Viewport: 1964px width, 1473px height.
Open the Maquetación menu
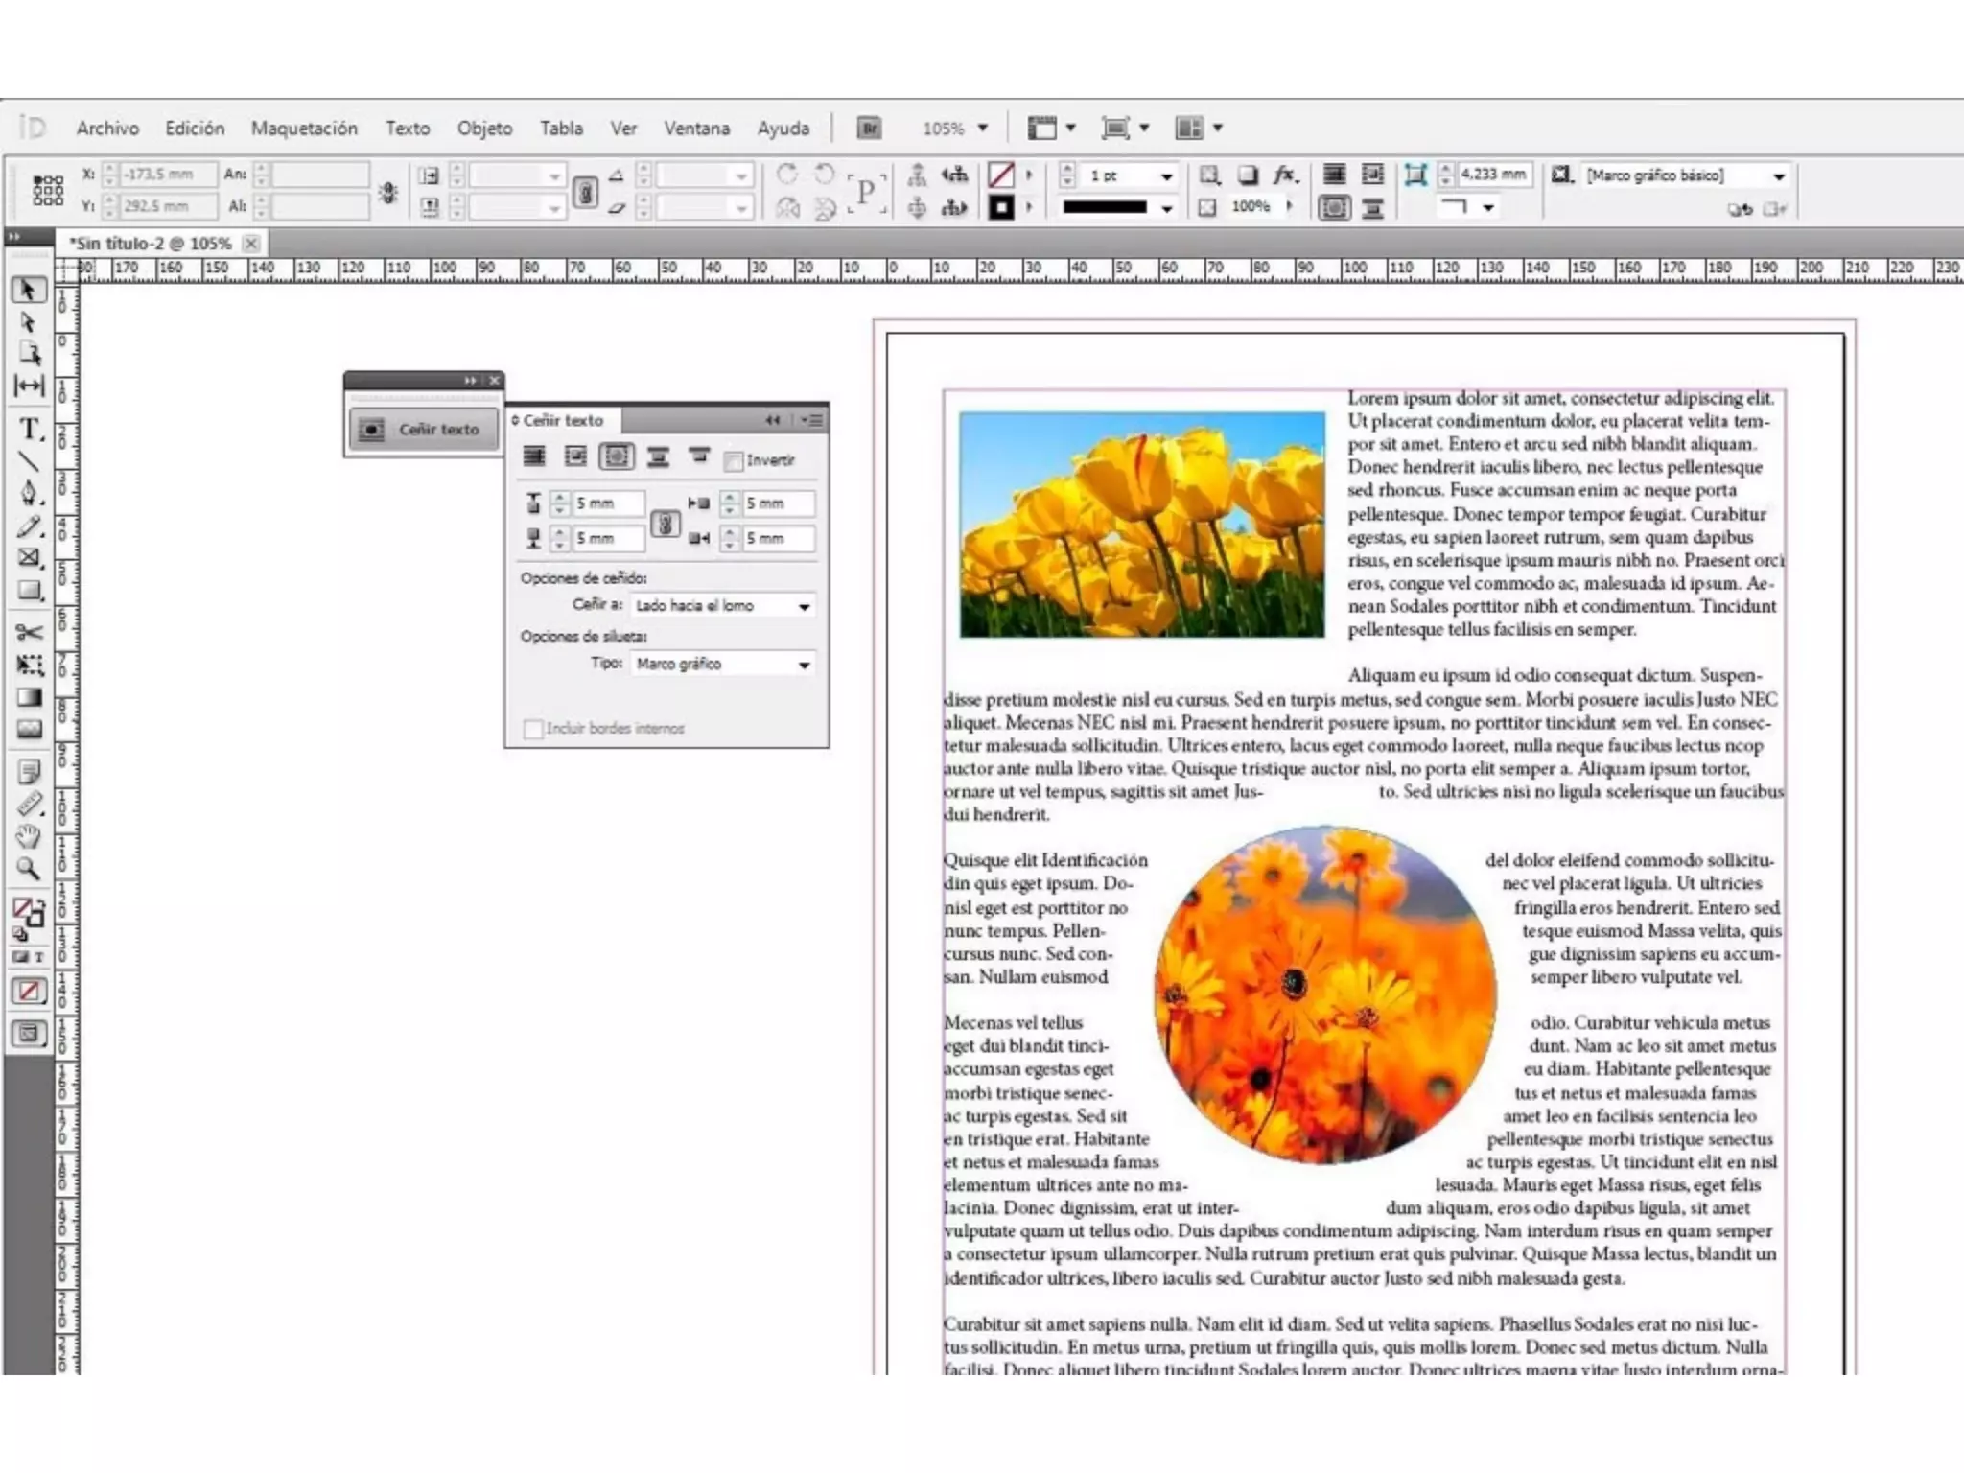tap(304, 128)
